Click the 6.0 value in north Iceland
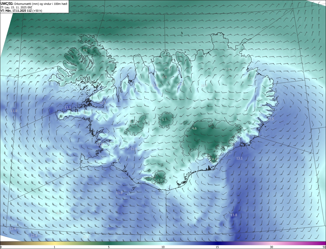This screenshot has height=249, width=326. pos(165,77)
